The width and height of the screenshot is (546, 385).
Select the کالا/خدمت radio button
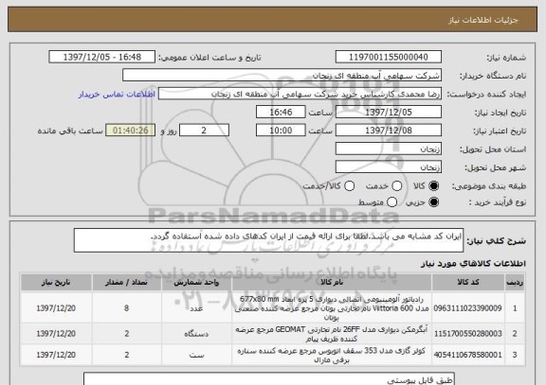pos(349,186)
